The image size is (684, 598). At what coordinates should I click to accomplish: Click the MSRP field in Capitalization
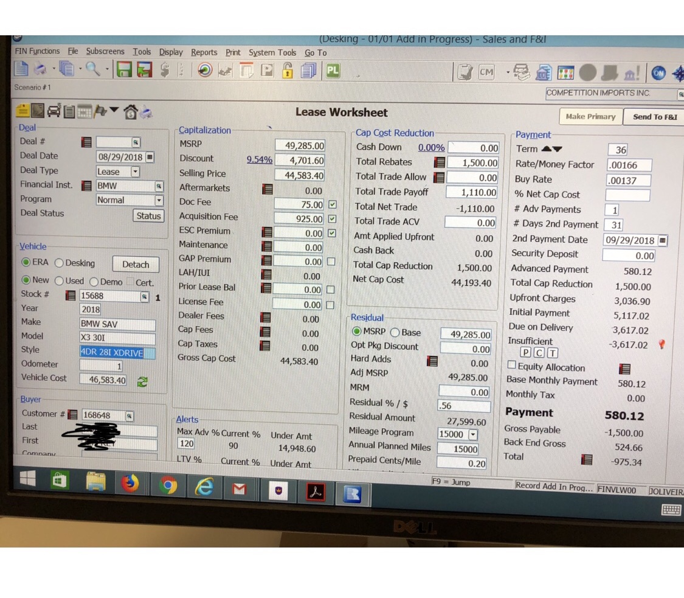click(x=300, y=146)
